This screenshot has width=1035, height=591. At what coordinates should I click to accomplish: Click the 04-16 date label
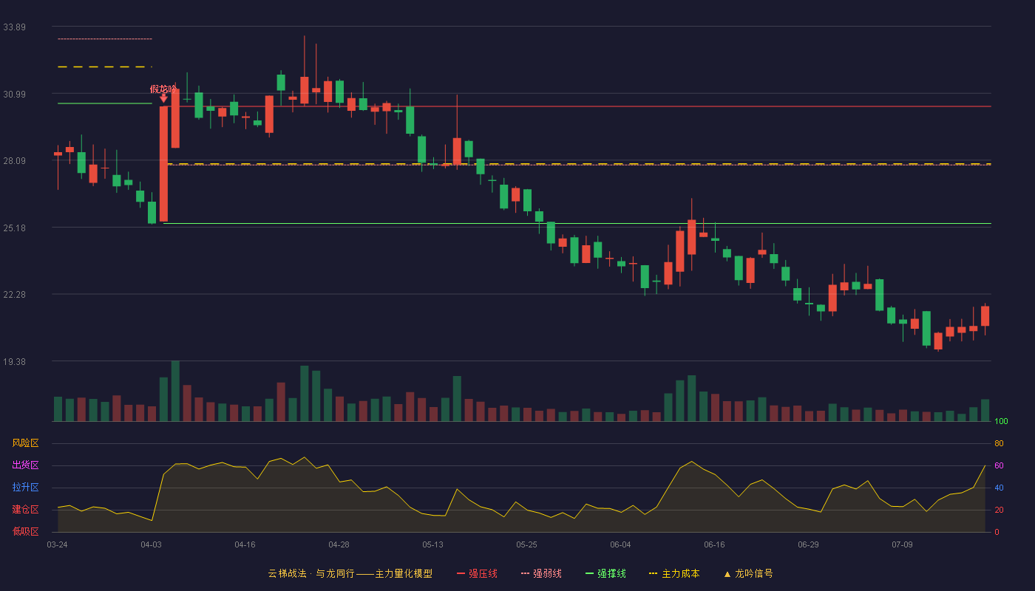[x=245, y=544]
